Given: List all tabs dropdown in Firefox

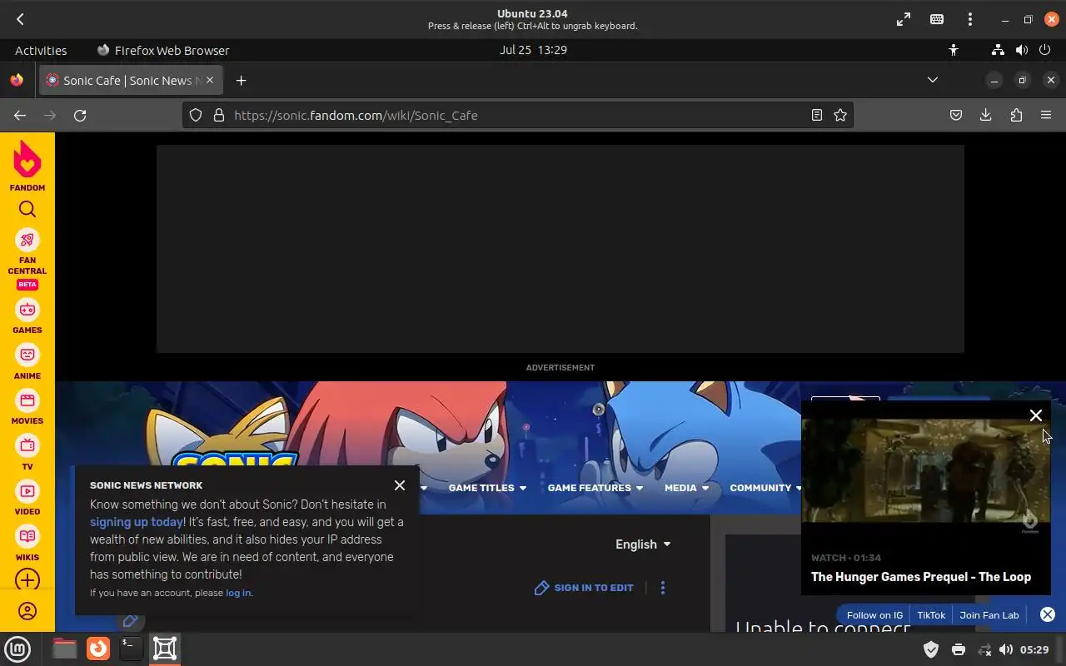Looking at the screenshot, I should tap(933, 80).
